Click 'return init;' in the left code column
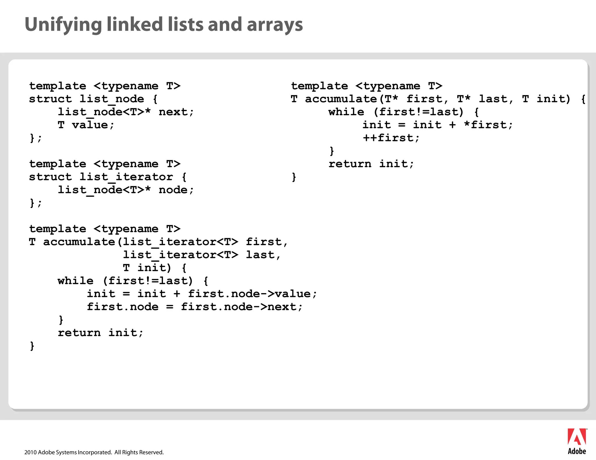The image size is (596, 460). (100, 333)
